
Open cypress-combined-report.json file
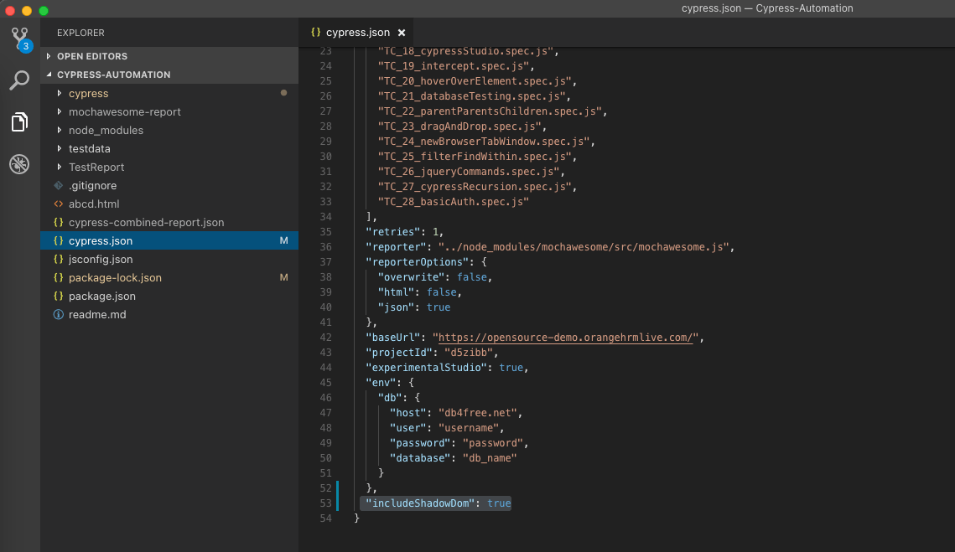pyautogui.click(x=146, y=223)
